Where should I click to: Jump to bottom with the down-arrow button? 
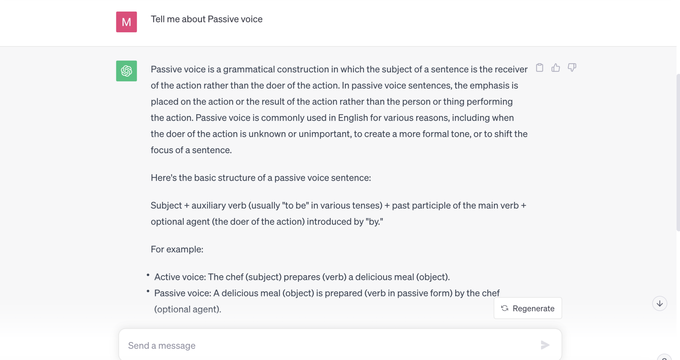660,303
